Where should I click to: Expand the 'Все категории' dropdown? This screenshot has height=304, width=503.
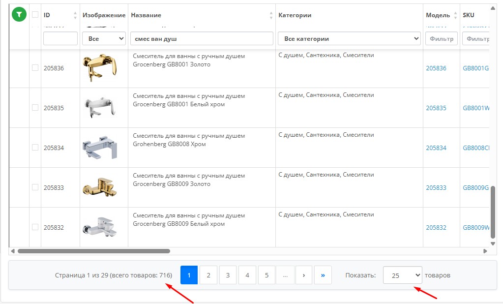pos(349,38)
